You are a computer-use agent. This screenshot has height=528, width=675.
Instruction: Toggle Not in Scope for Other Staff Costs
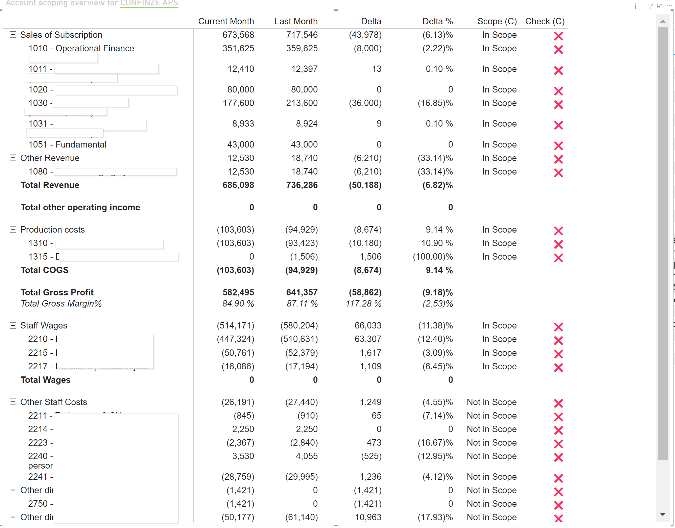tap(492, 402)
